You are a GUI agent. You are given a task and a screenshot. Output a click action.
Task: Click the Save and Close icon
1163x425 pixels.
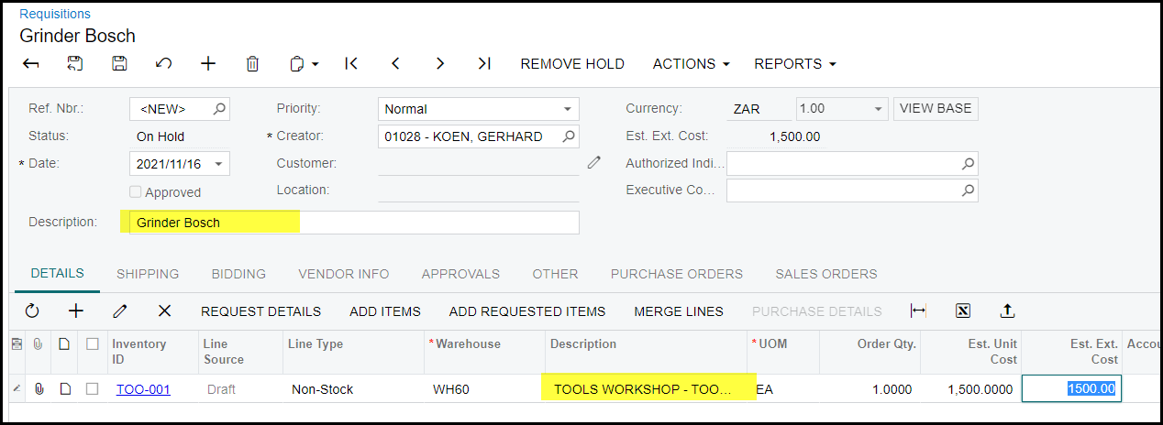[75, 64]
